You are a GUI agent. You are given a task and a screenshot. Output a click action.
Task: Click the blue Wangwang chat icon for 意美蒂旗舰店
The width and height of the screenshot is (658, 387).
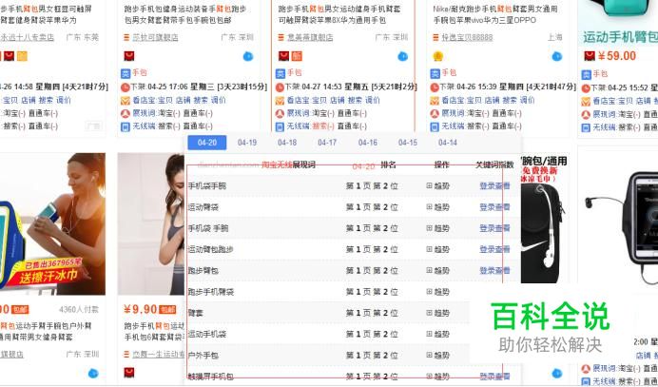click(402, 56)
